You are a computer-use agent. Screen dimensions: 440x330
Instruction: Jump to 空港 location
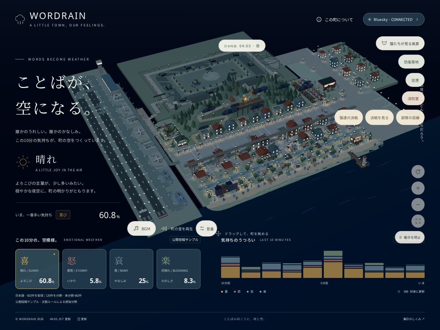[x=415, y=80]
